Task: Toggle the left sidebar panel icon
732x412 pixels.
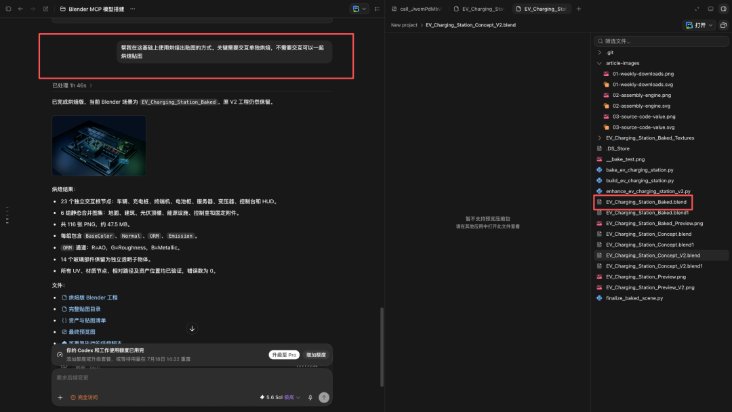Action: pos(8,9)
